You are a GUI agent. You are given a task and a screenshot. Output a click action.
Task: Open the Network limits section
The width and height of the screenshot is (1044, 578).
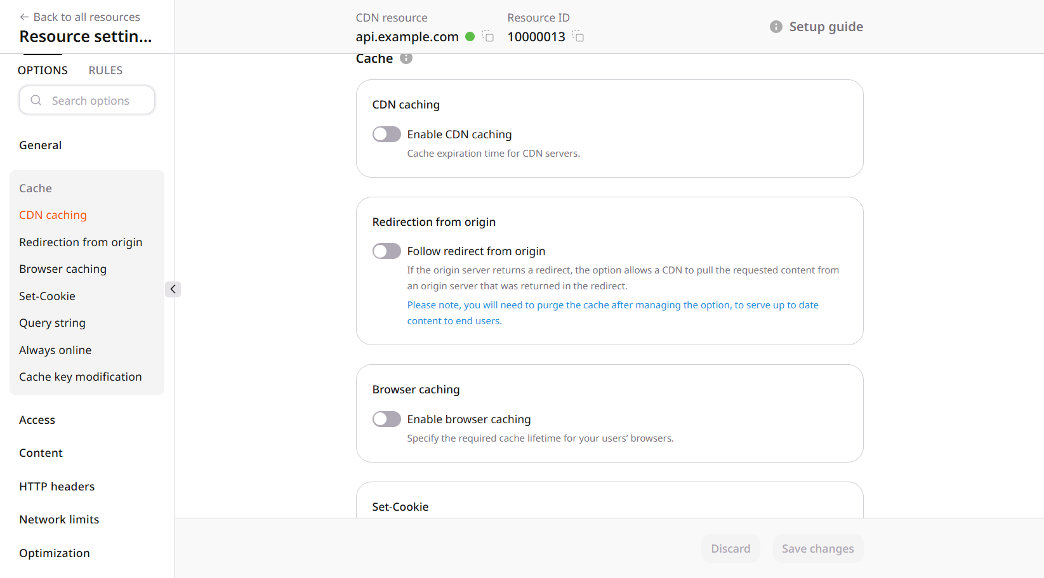(59, 520)
